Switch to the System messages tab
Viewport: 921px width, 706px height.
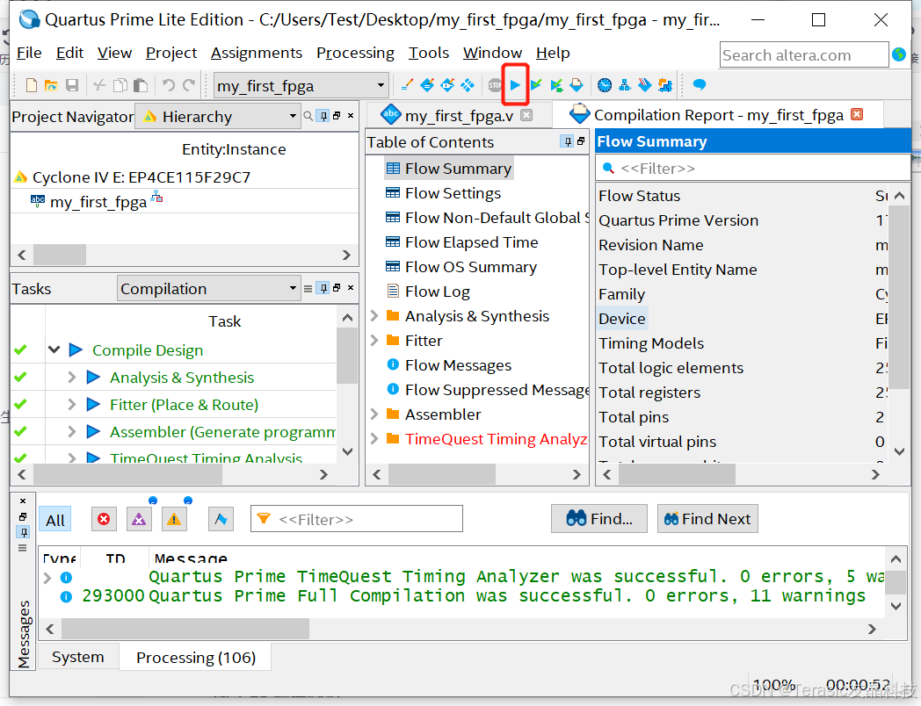point(77,657)
